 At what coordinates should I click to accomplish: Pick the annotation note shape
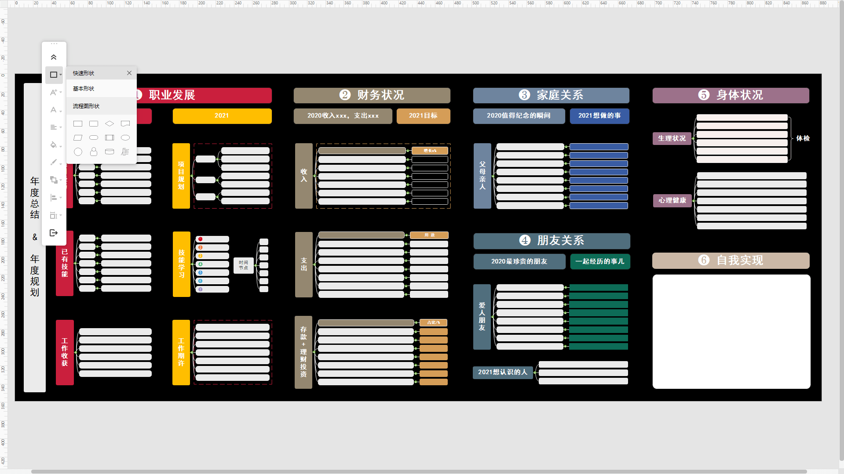tap(125, 152)
